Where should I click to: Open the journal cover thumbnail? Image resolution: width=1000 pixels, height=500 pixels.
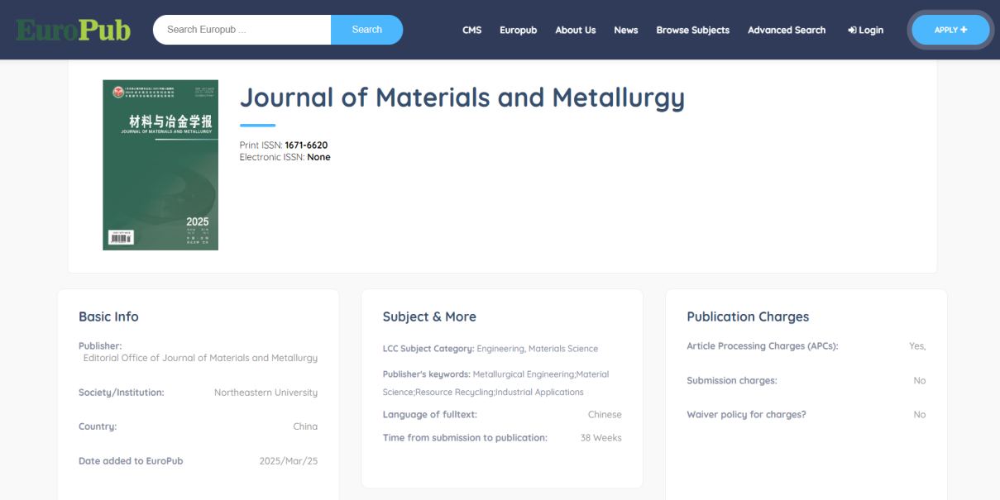(x=160, y=164)
